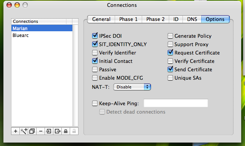Uncheck Send Certificate
Viewport: 245px width, 146px height.
click(x=170, y=69)
